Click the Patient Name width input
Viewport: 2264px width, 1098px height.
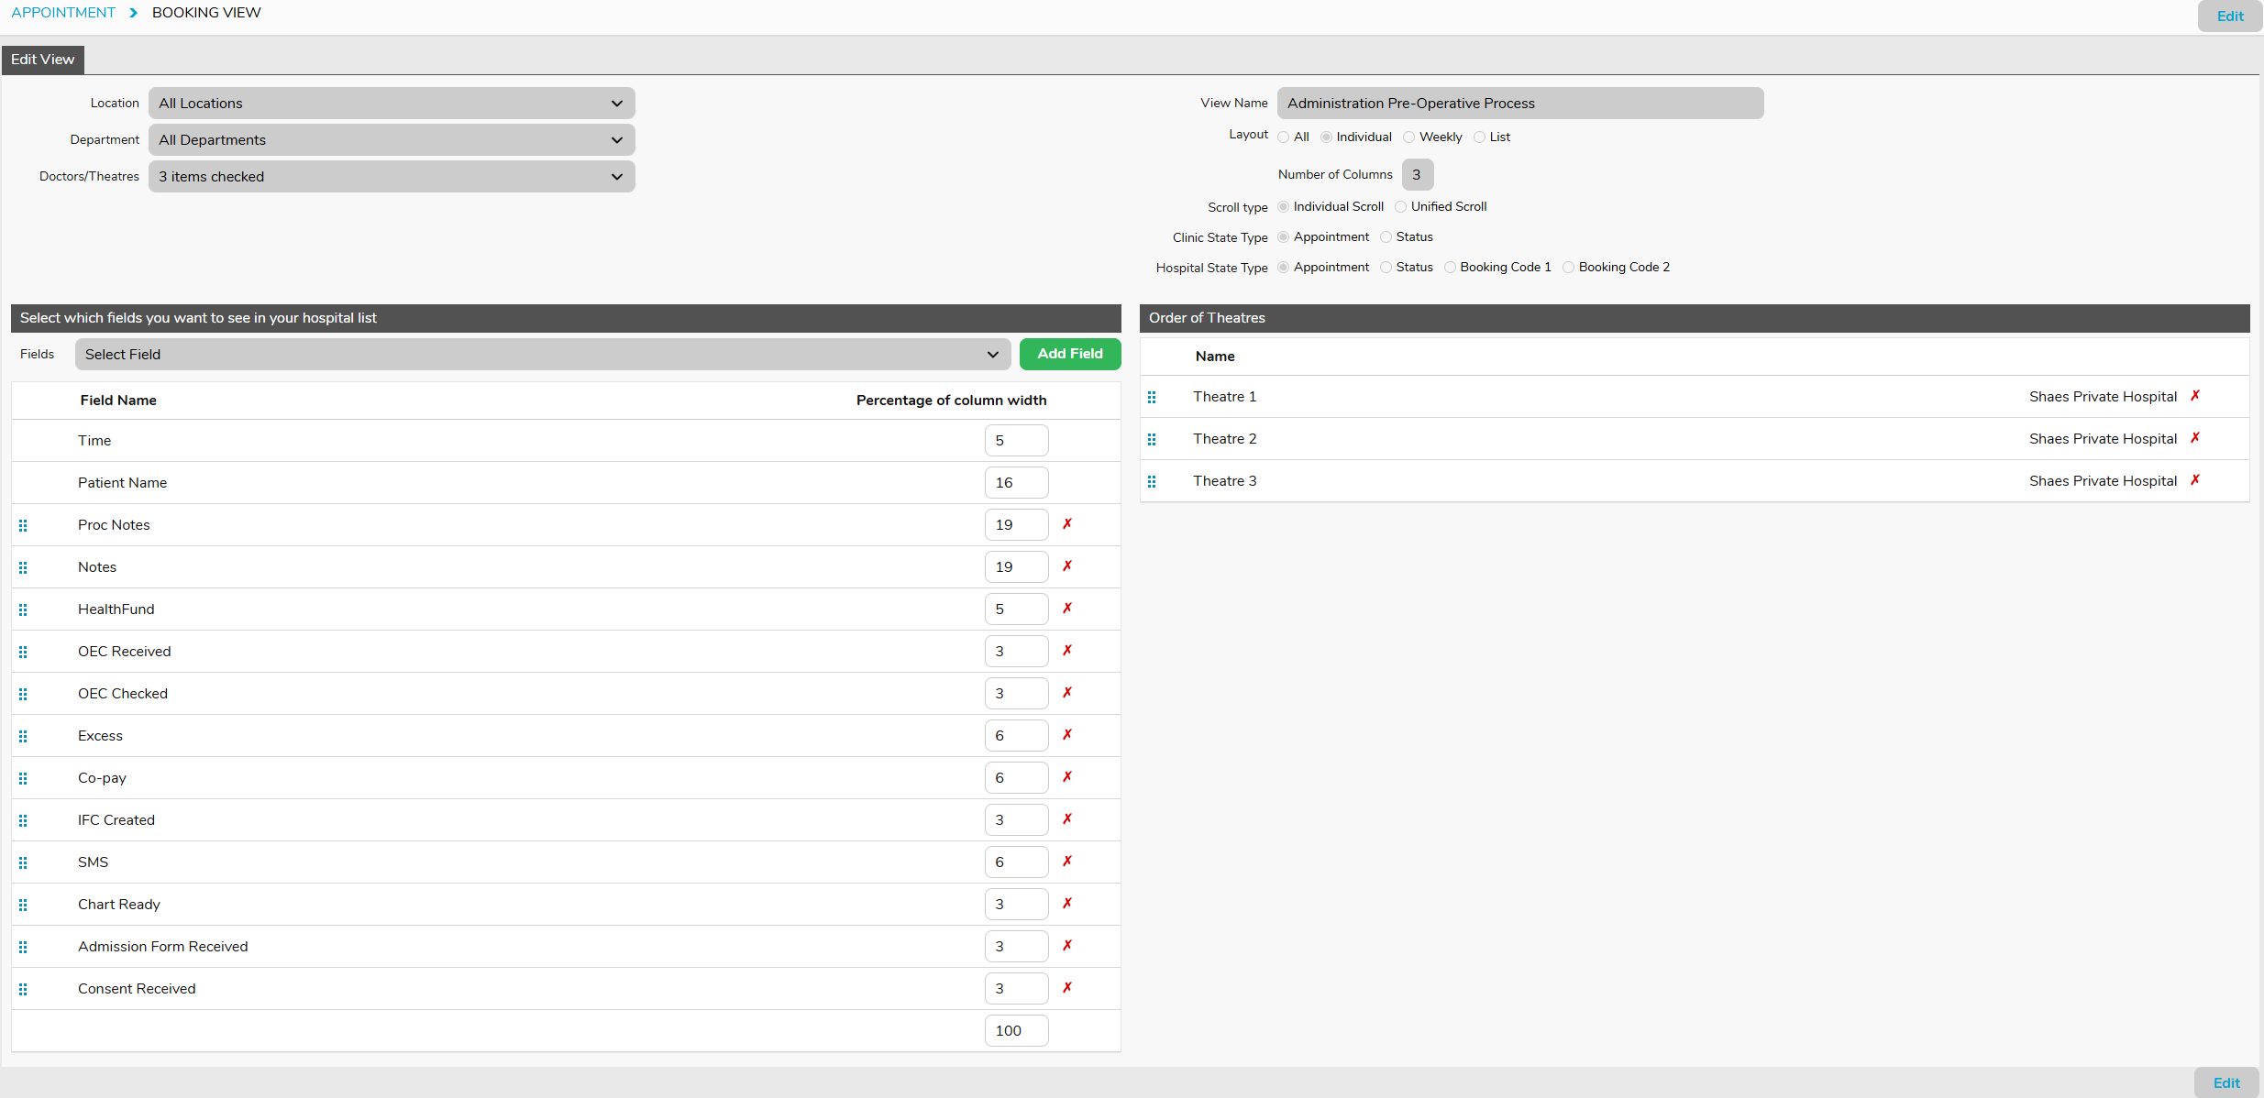1016,483
